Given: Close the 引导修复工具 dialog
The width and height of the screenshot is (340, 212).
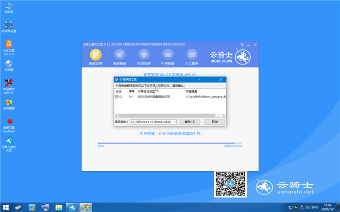Looking at the screenshot, I should [x=221, y=80].
